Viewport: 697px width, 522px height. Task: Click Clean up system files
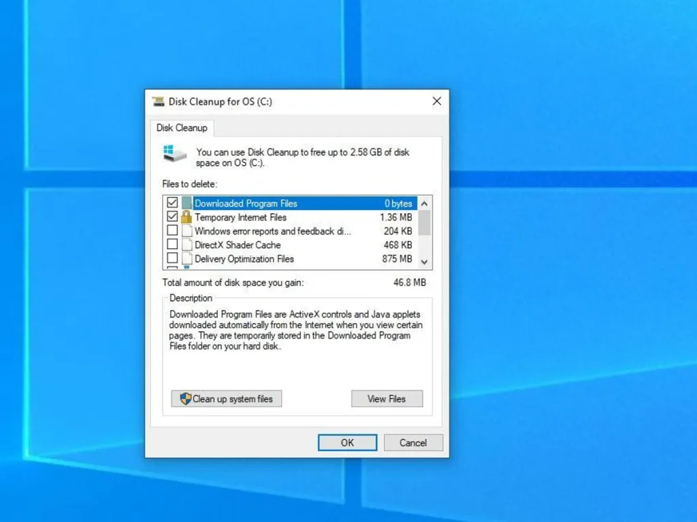[226, 399]
